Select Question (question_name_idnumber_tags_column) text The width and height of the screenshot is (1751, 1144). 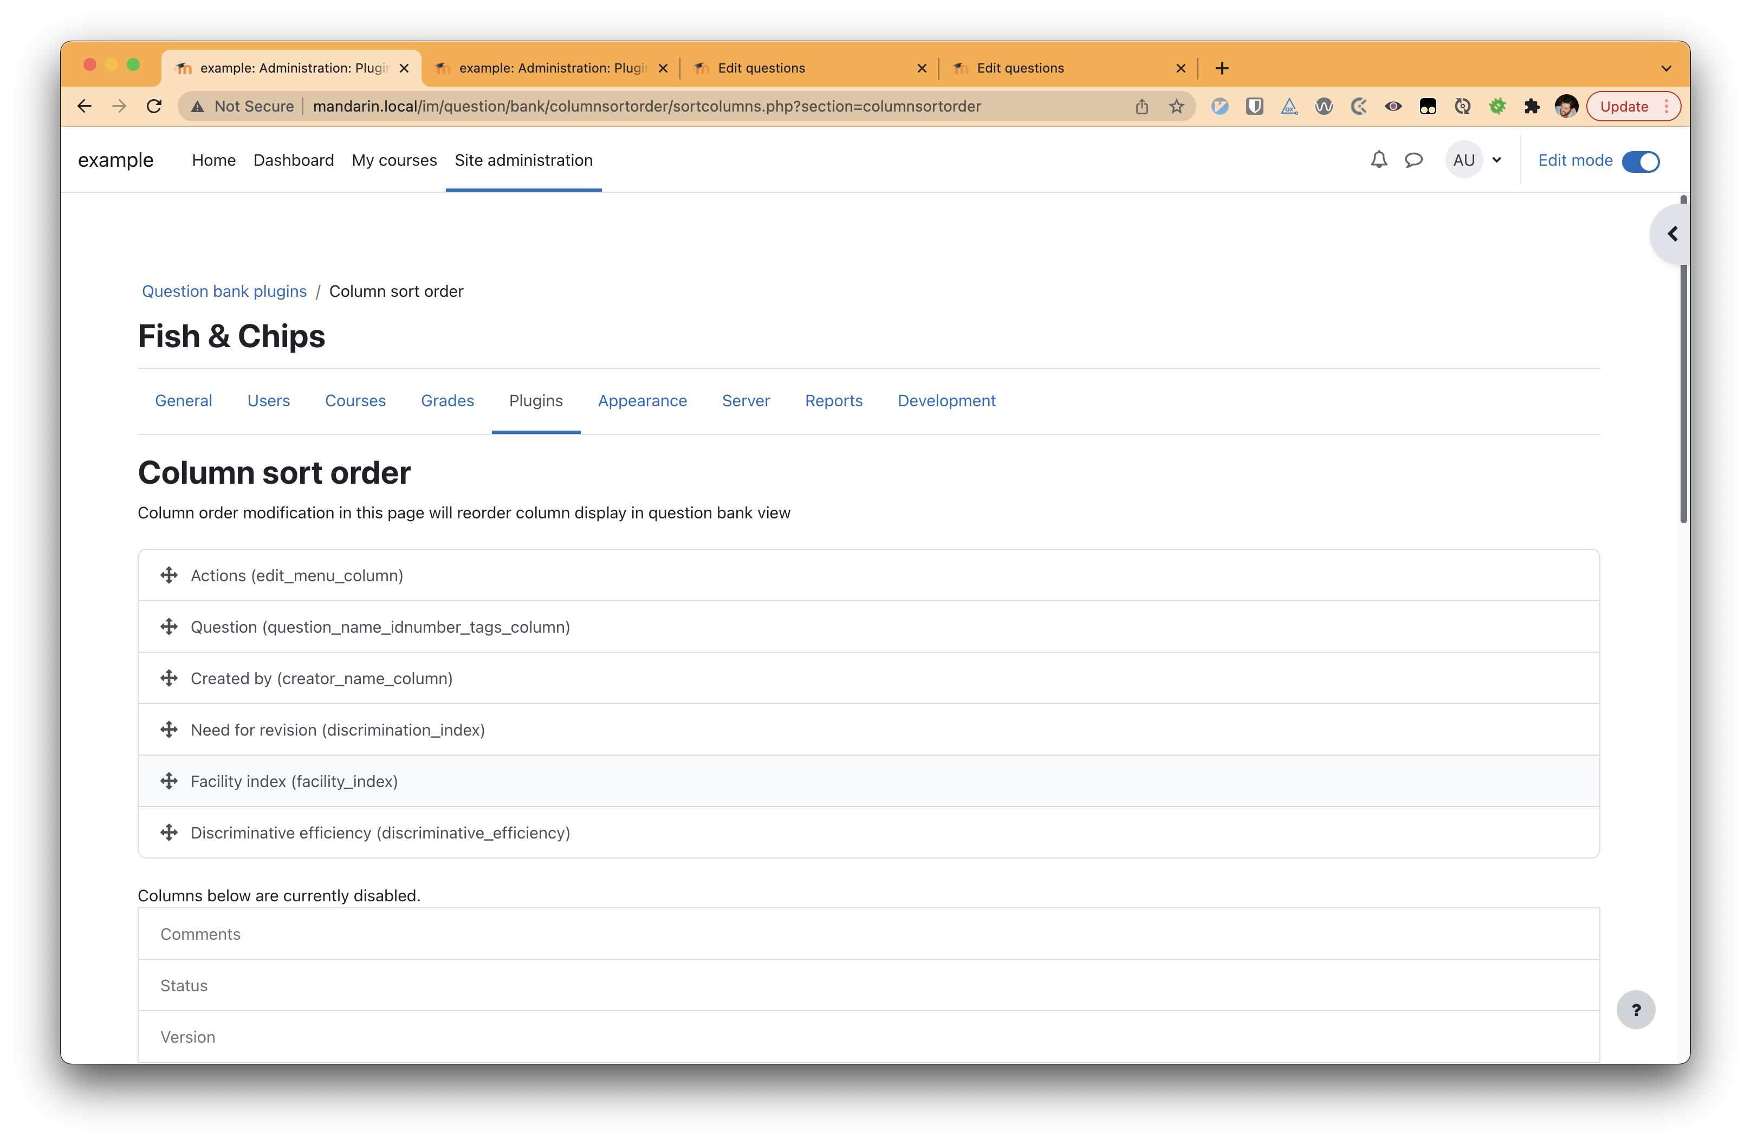click(380, 627)
